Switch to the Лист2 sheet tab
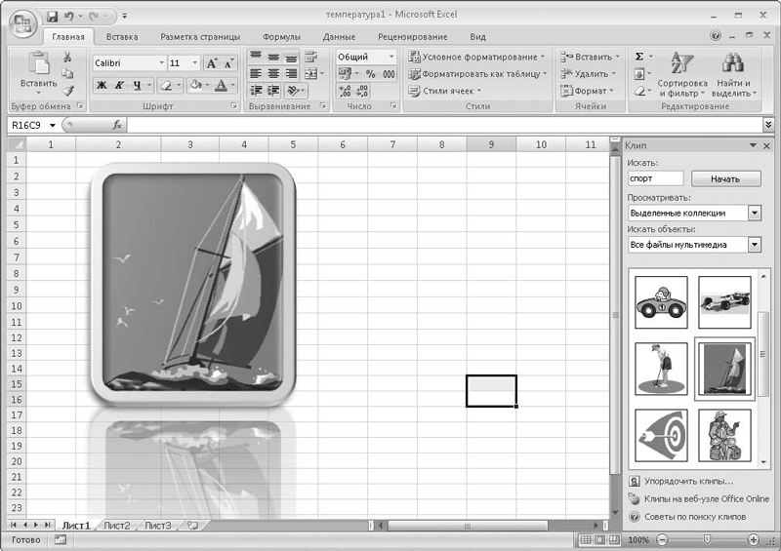Screen dimensions: 781x551 pos(116,525)
